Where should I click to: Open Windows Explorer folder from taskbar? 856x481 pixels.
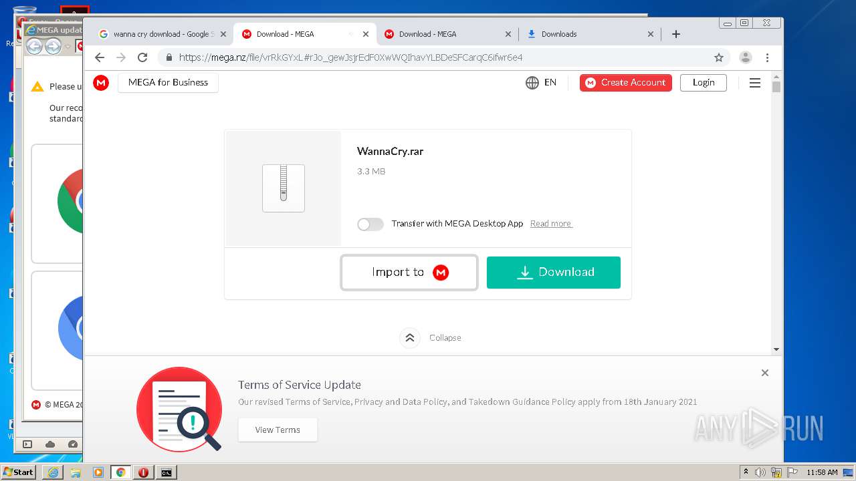coord(76,472)
